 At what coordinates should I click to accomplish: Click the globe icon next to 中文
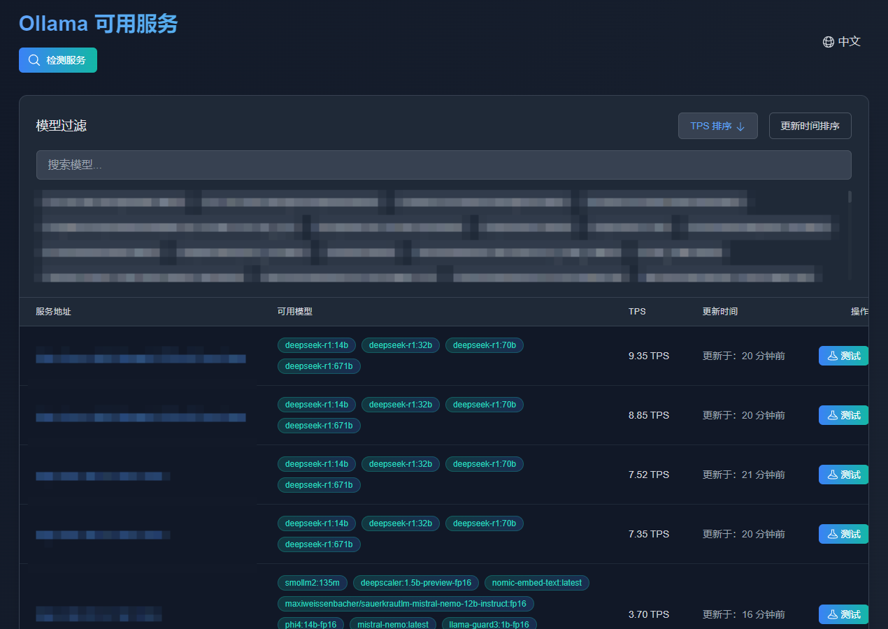click(x=828, y=41)
